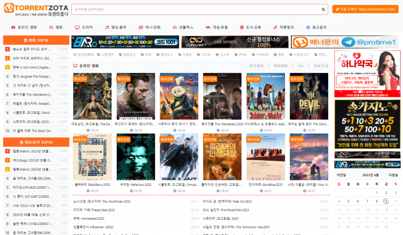Open 광고문의 telegram icon
This screenshot has height=235, width=403.
pyautogui.click(x=308, y=27)
